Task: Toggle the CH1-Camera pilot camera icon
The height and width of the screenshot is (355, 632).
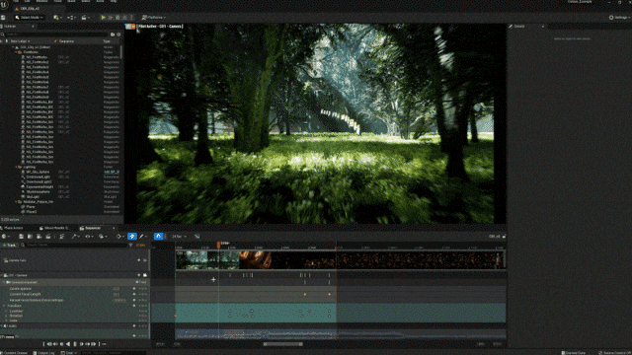Action: 145,275
